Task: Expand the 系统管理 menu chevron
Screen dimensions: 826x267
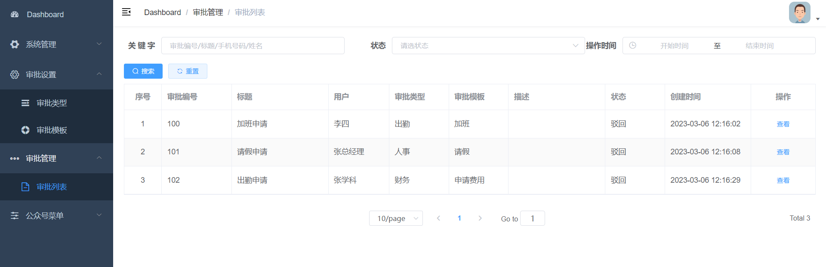Action: point(99,44)
